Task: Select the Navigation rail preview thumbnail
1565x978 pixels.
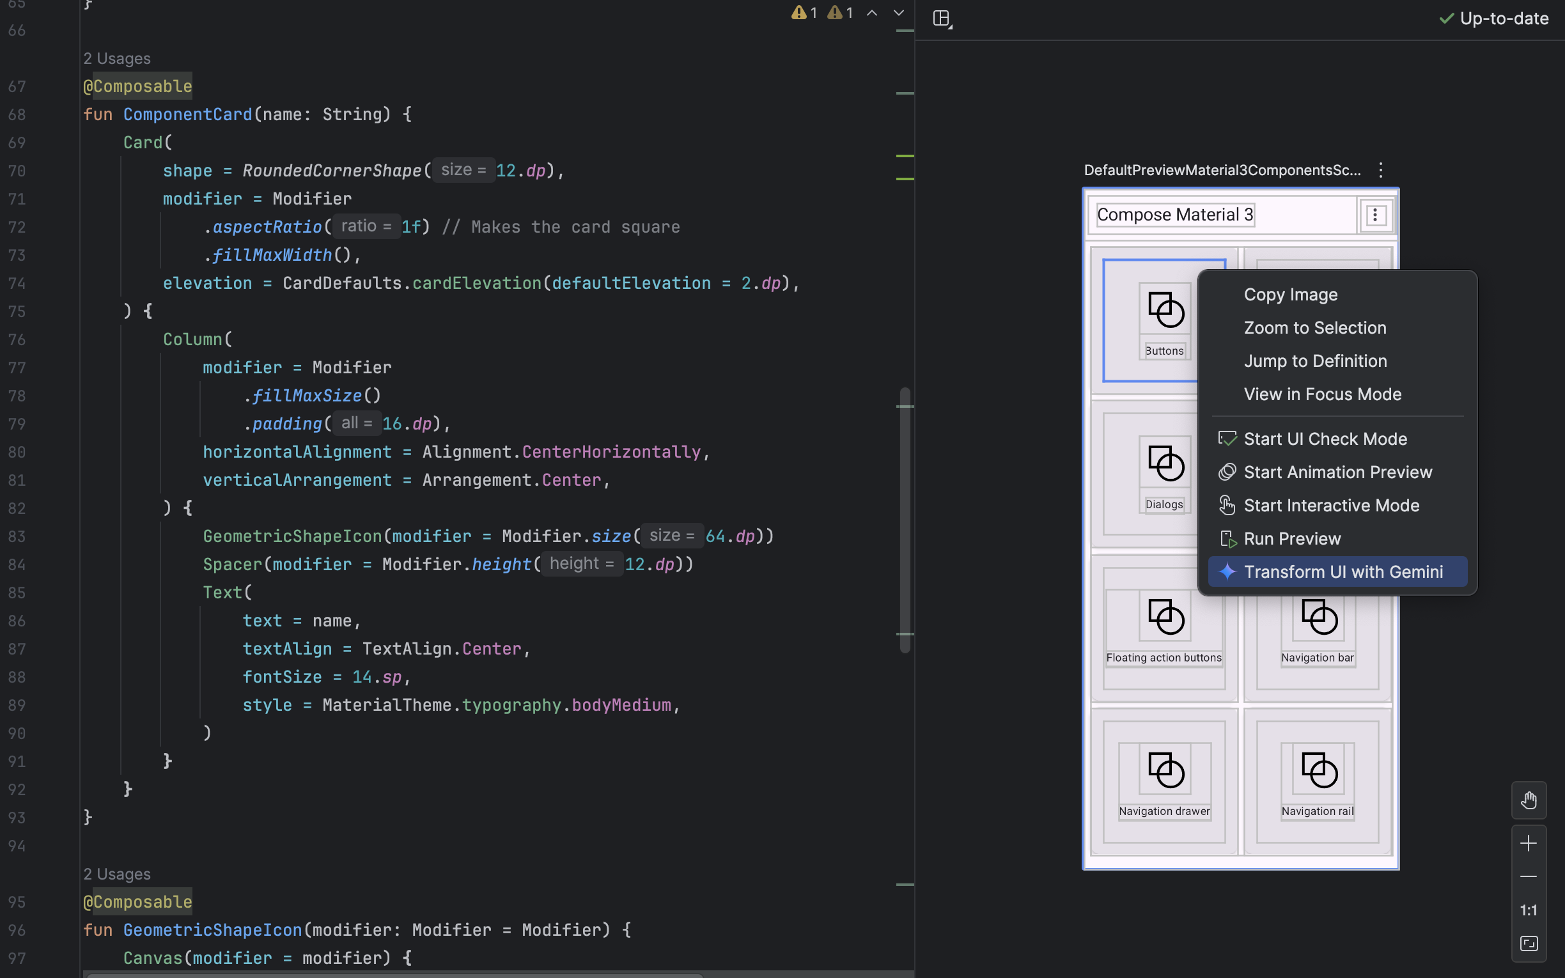Action: [1317, 773]
